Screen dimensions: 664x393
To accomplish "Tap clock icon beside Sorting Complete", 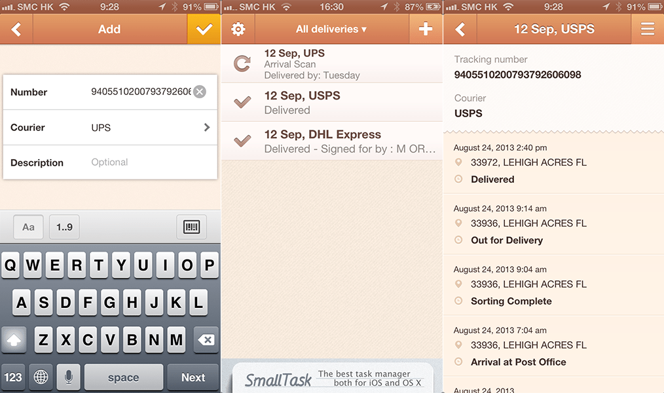I will click(458, 301).
